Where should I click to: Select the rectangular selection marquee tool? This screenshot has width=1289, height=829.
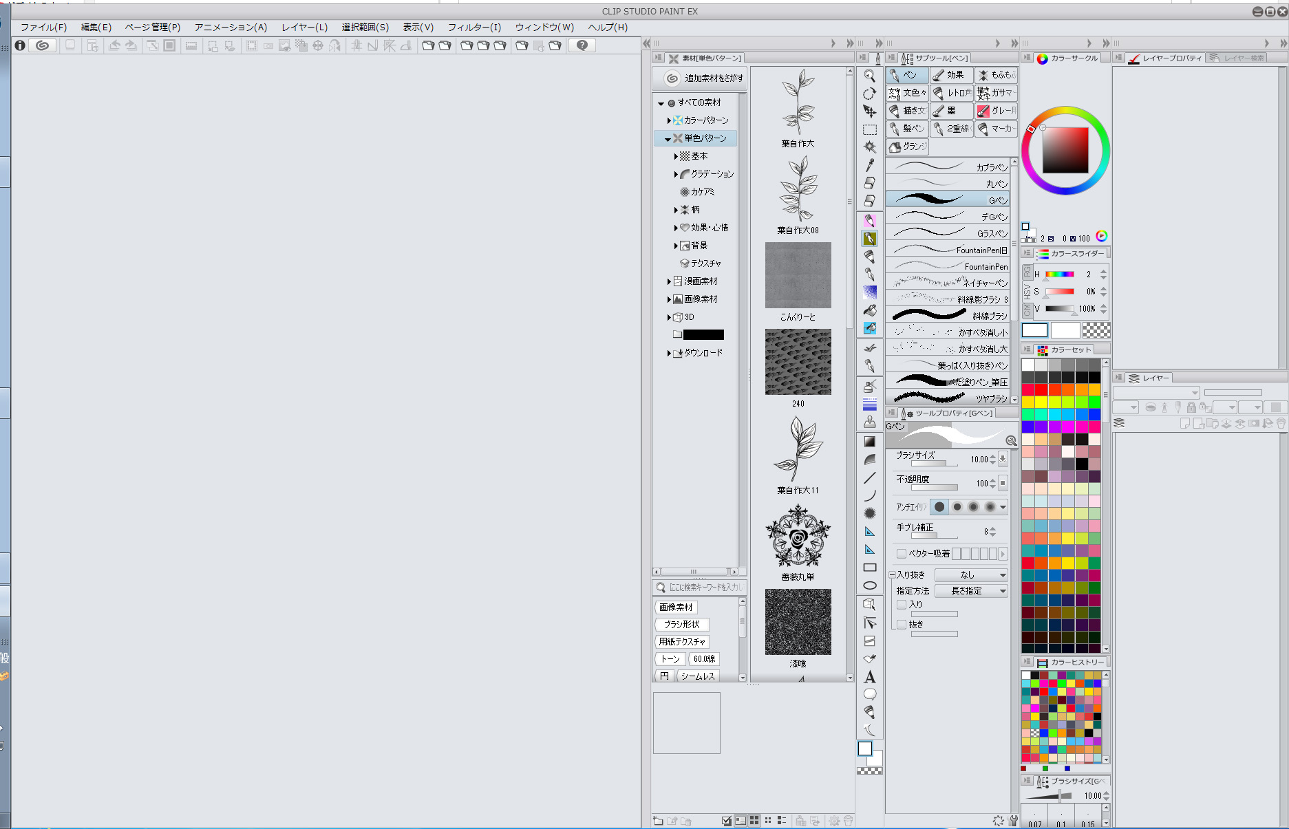[x=870, y=129]
